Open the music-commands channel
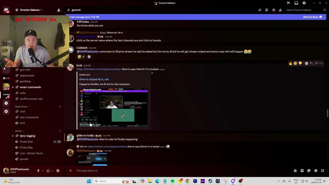This screenshot has height=185, width=329. (30, 87)
